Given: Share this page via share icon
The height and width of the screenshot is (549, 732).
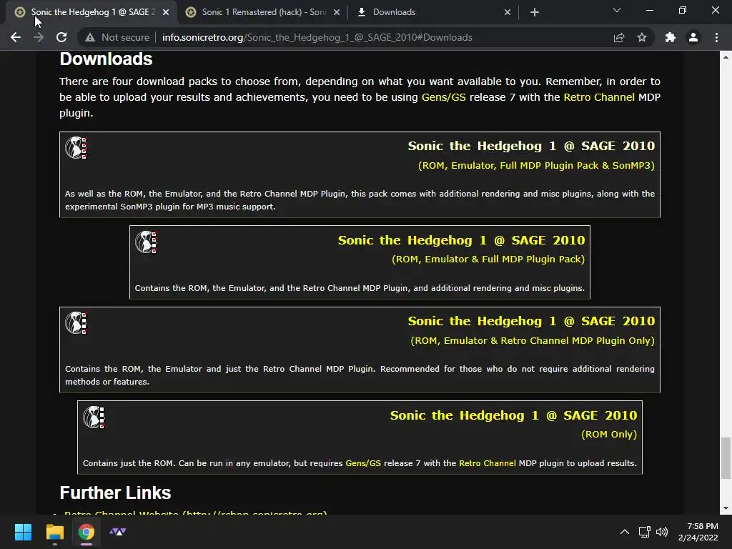Looking at the screenshot, I should [618, 37].
